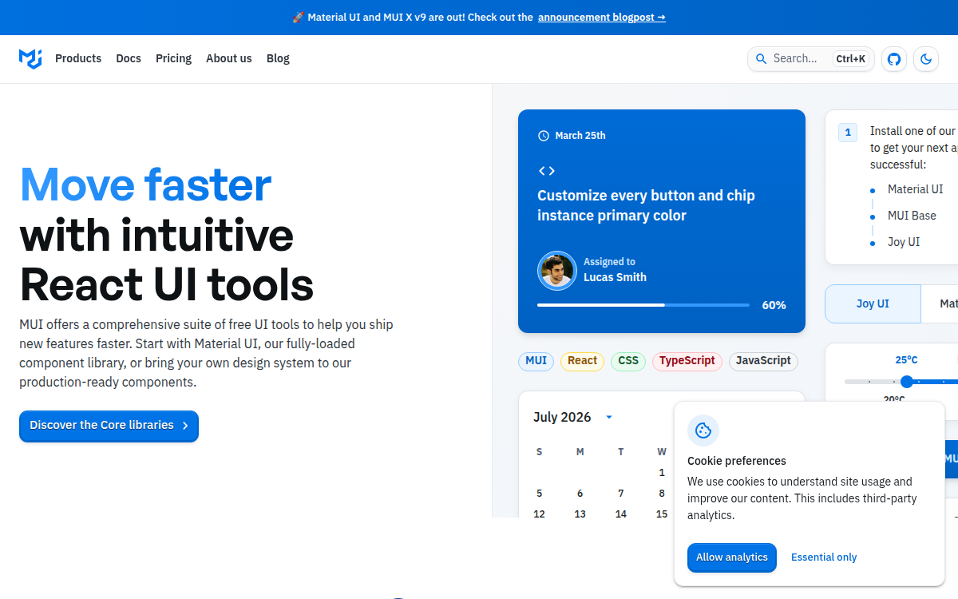958x599 pixels.
Task: Open the announcement blogpost link
Action: pos(602,17)
